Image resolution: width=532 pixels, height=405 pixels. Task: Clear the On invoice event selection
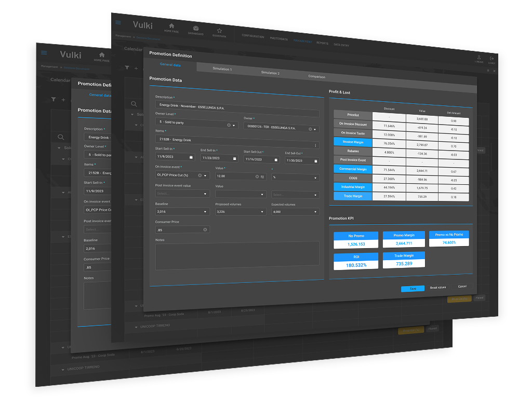pyautogui.click(x=200, y=176)
